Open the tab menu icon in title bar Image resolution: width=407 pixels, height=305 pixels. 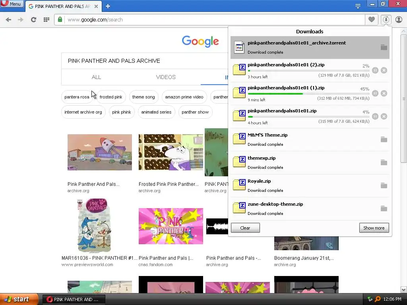coord(358,6)
